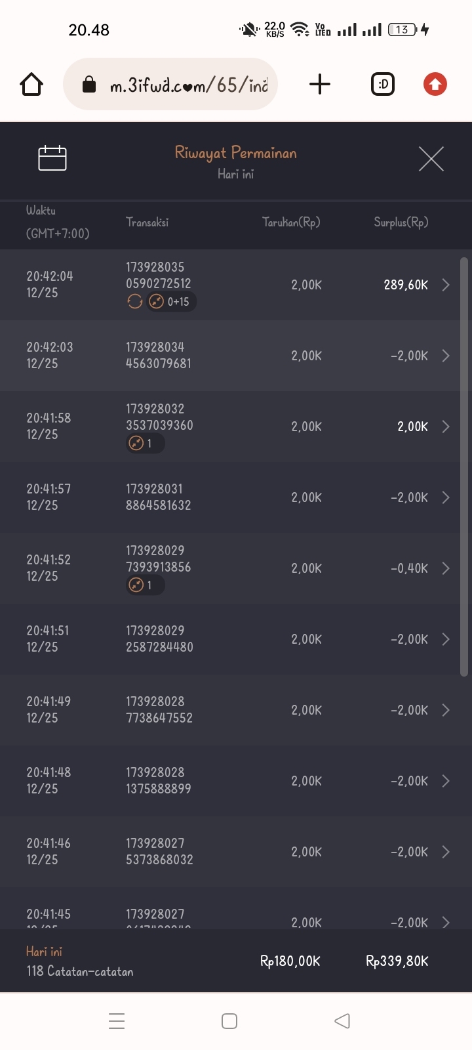This screenshot has height=1050, width=472.
Task: Tap the circular refresh icon on first transaction
Action: coord(134,302)
